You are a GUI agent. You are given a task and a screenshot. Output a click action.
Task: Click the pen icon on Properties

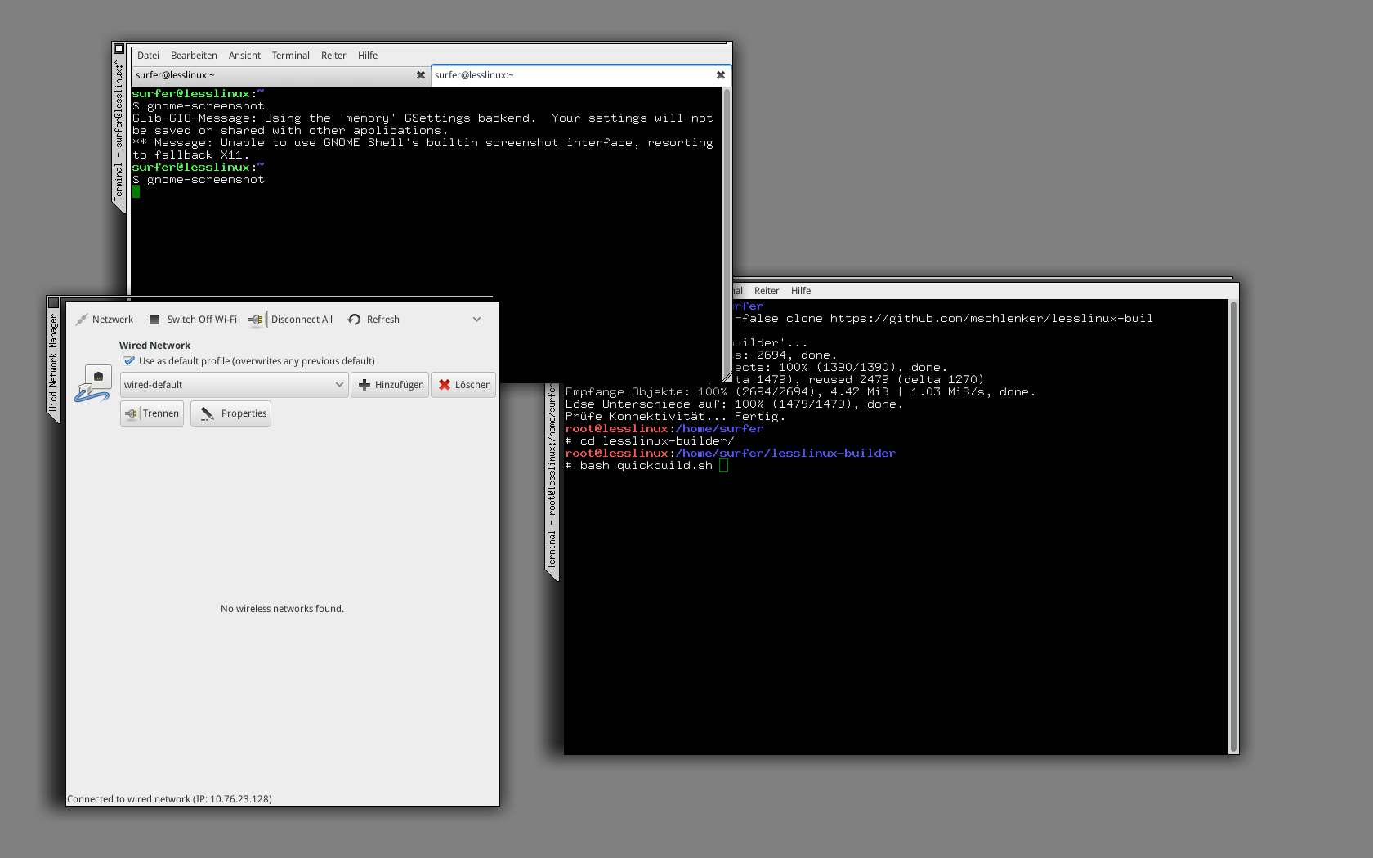tap(207, 413)
